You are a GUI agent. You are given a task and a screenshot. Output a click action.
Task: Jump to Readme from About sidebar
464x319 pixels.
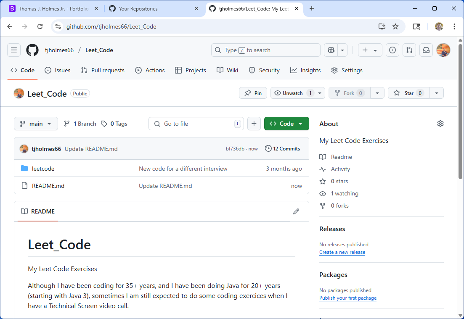pyautogui.click(x=336, y=157)
